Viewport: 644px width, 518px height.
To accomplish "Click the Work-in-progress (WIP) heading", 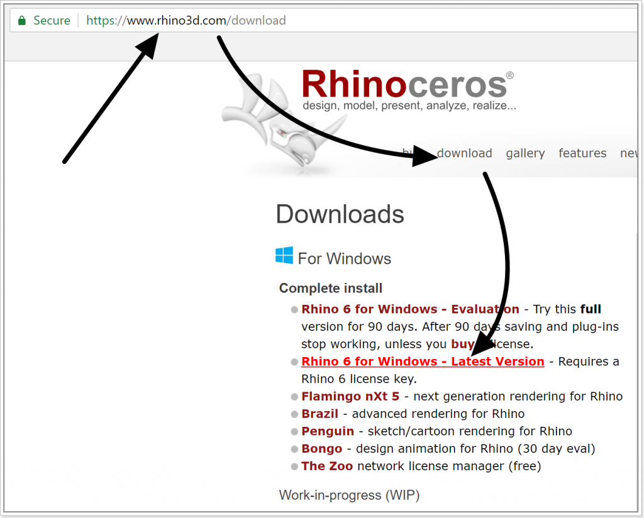I will (x=349, y=495).
